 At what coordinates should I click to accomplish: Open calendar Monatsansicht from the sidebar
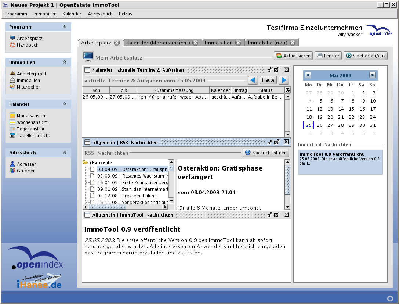(x=32, y=116)
